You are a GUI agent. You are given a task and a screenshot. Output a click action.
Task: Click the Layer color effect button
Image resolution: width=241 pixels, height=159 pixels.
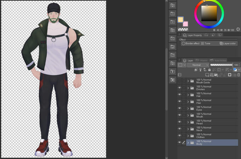(x=222, y=43)
